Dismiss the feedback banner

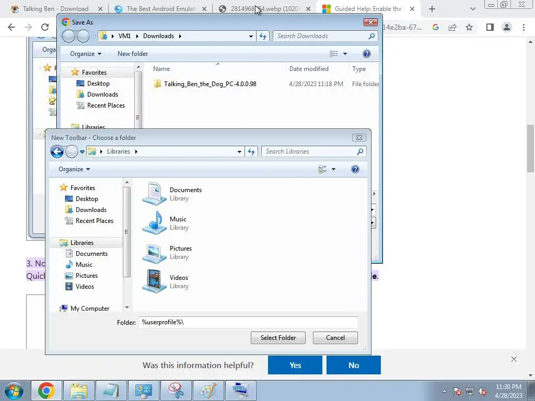(514, 359)
